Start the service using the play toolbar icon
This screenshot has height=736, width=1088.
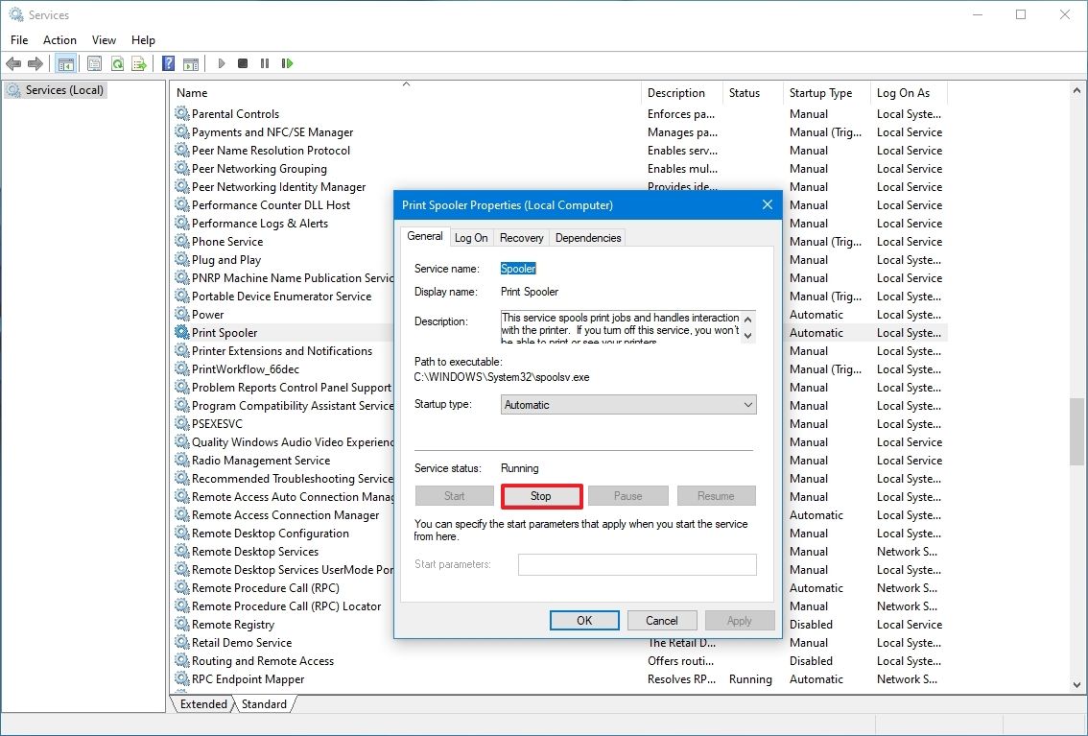pos(221,63)
